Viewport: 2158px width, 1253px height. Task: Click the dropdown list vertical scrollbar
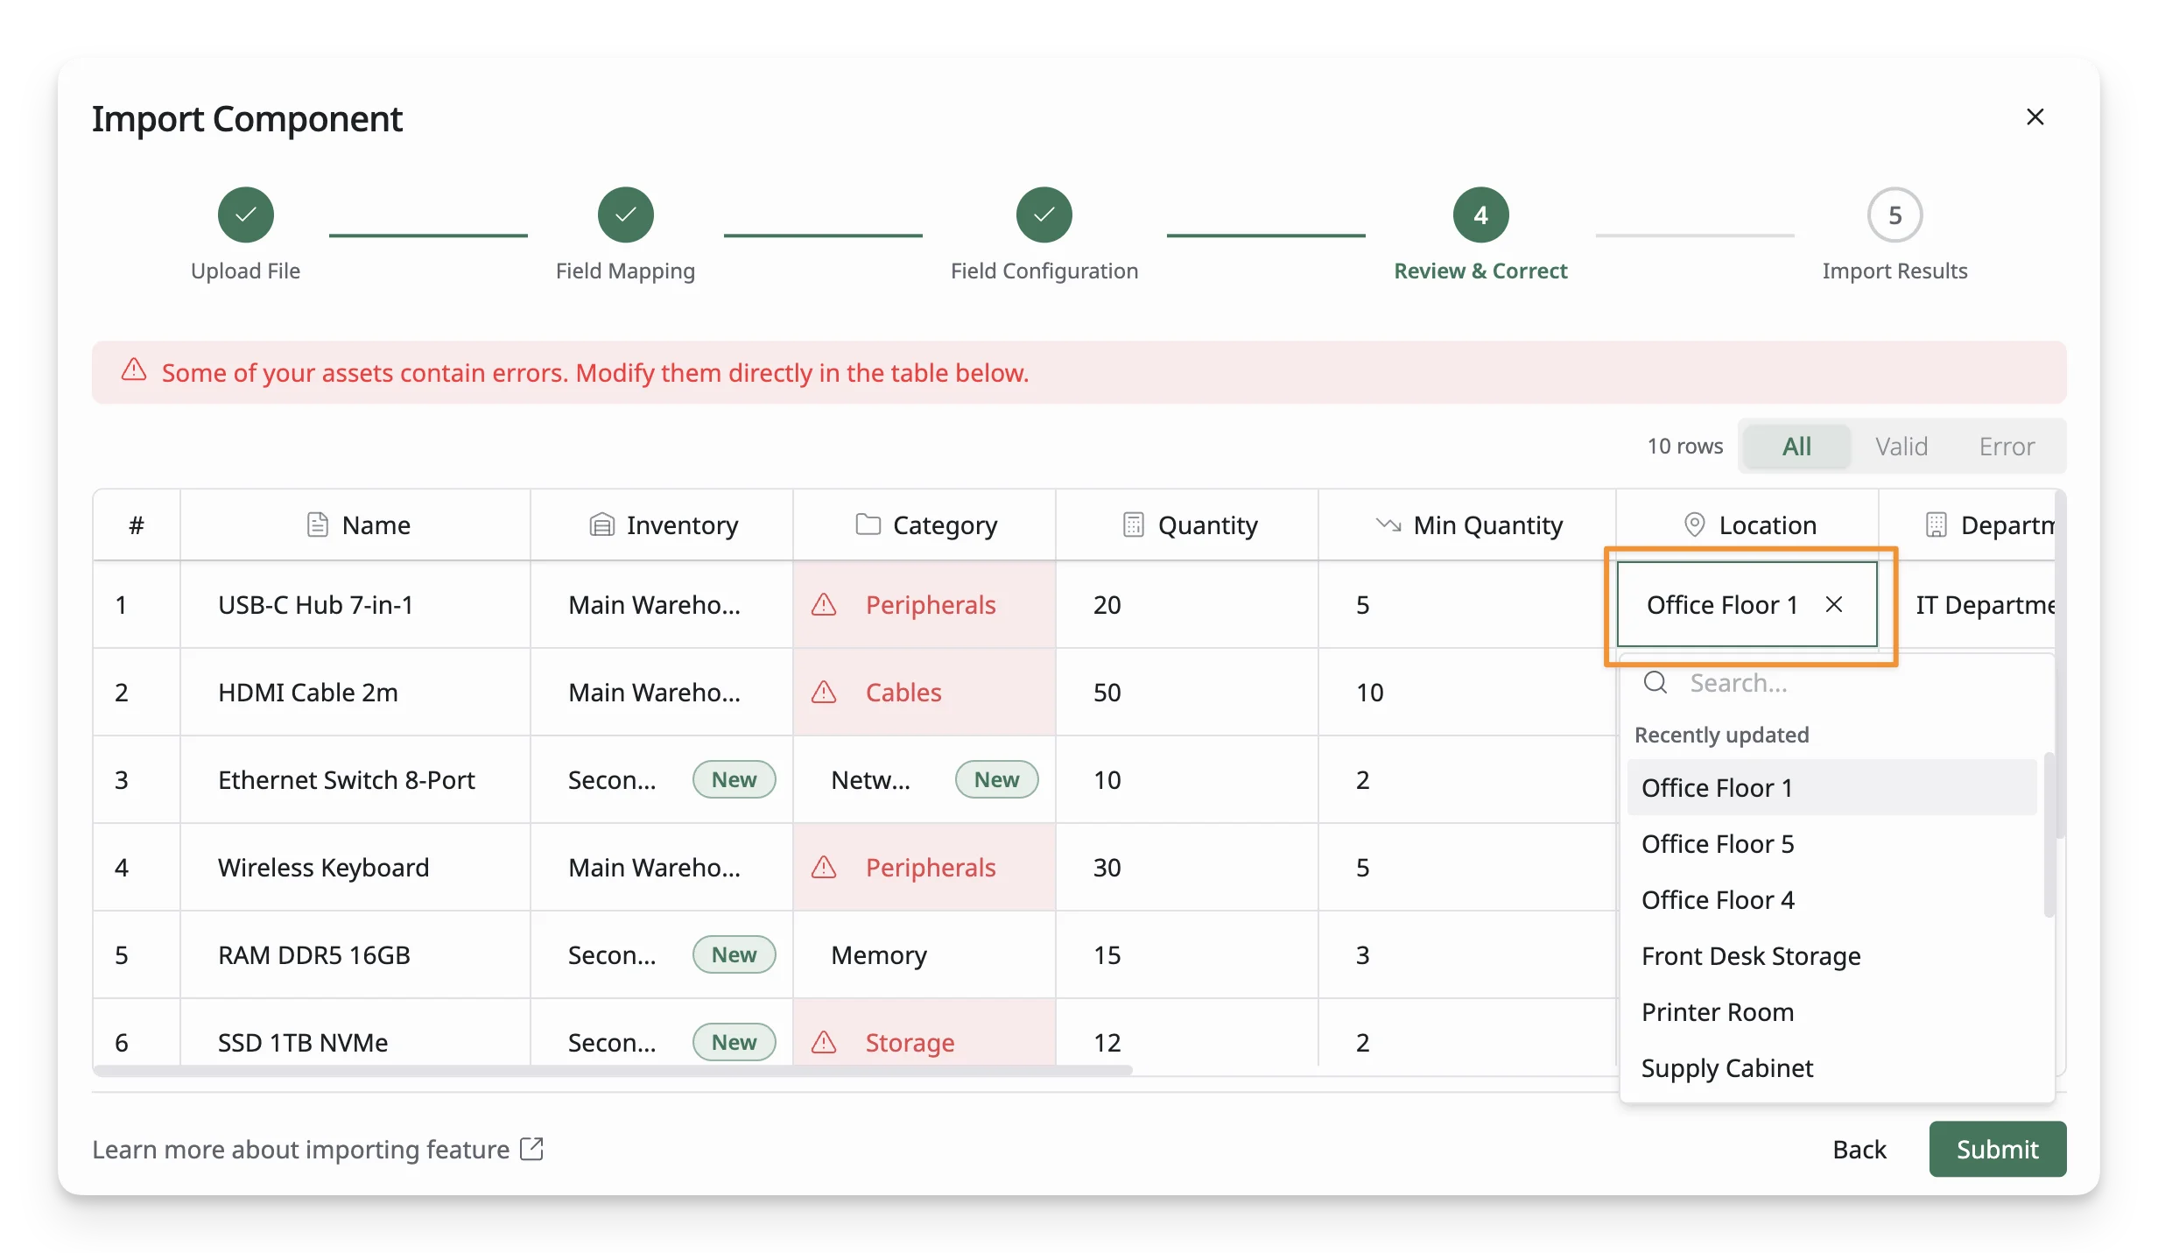click(x=2049, y=834)
